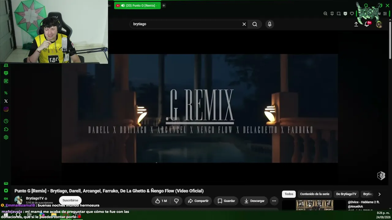Subscribe to BrytiagoTV with Suscribirse
The width and height of the screenshot is (392, 220).
coord(70,200)
